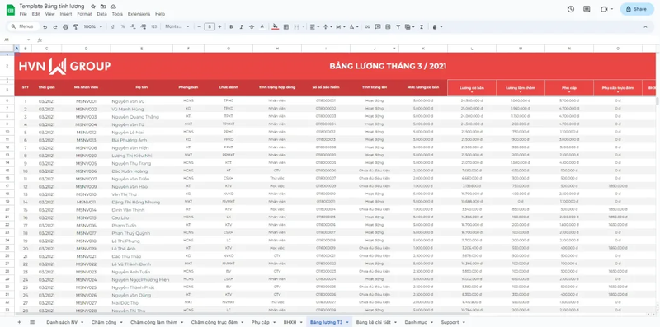The height and width of the screenshot is (327, 660).
Task: Switch to Danh sách NV sheet tab
Action: coord(64,322)
